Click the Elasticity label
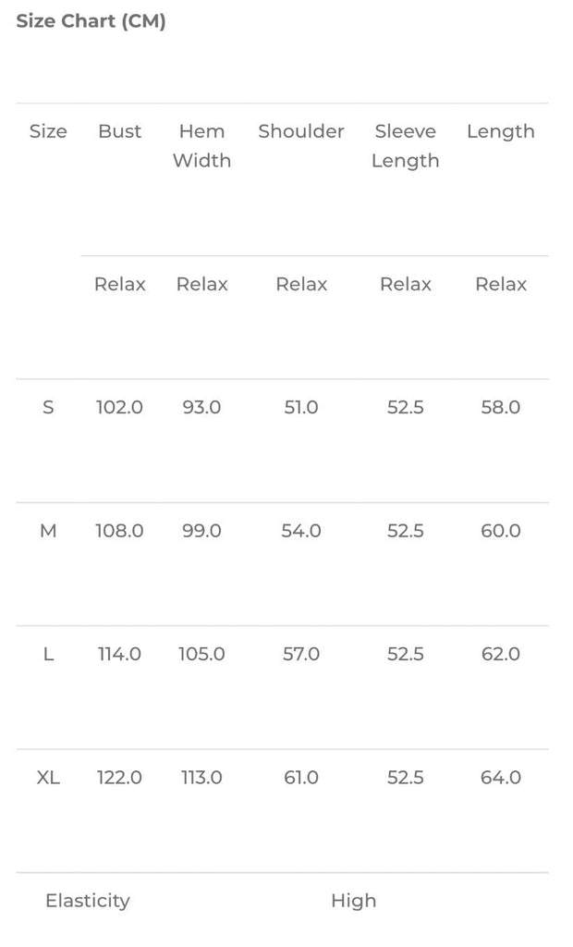573x947 pixels. click(88, 901)
